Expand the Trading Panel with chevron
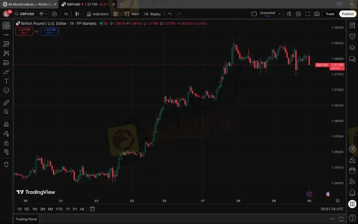 pyautogui.click(x=332, y=219)
